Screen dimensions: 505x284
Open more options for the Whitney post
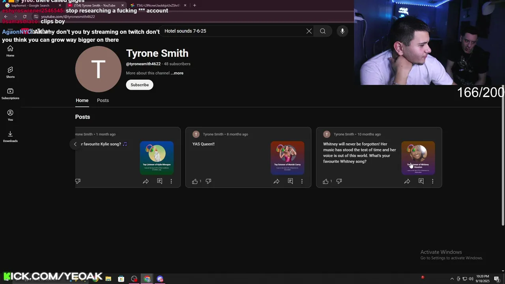[432, 181]
